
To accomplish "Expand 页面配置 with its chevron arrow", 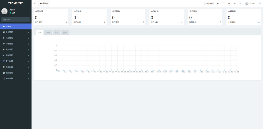I will [x=29, y=67].
